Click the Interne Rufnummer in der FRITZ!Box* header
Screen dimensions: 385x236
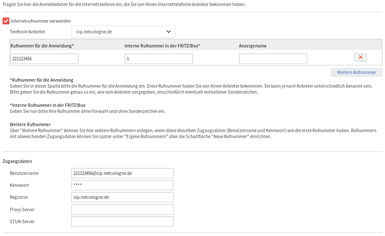162,46
